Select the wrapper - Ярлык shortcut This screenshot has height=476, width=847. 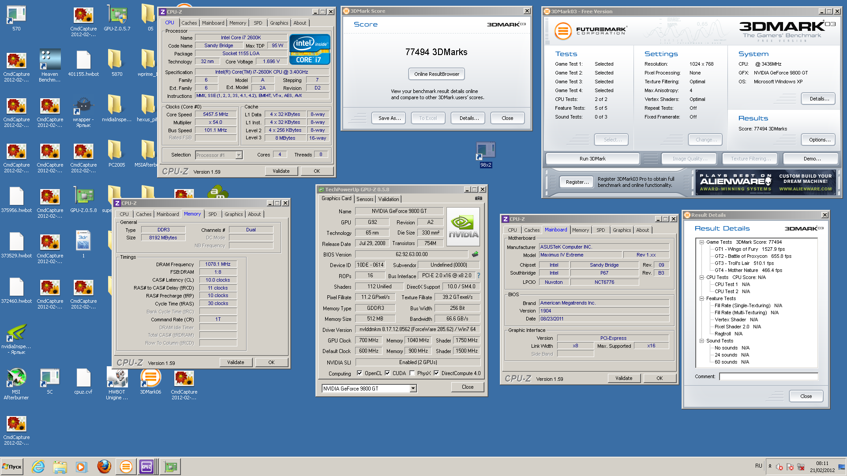[x=83, y=112]
